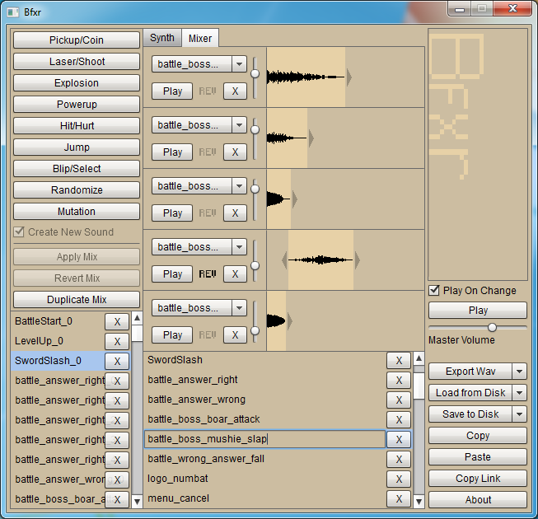Delete SwordSlash_0 using its X button
The image size is (538, 519).
point(117,361)
